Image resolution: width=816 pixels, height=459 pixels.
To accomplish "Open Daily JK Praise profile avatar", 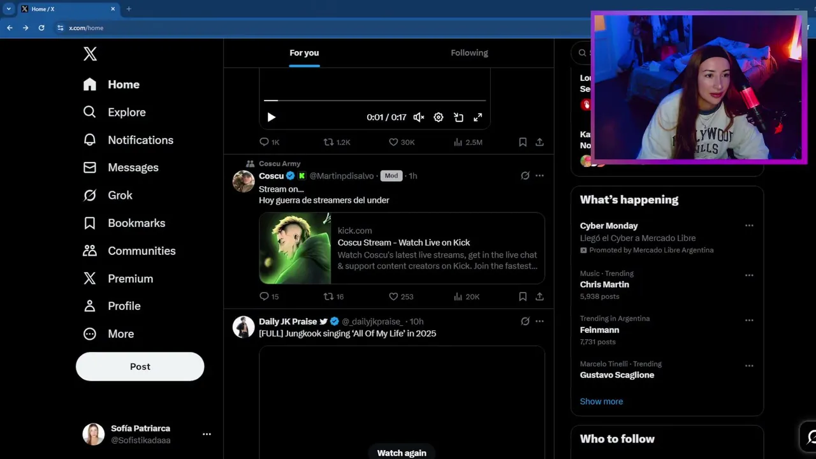I will pyautogui.click(x=244, y=327).
